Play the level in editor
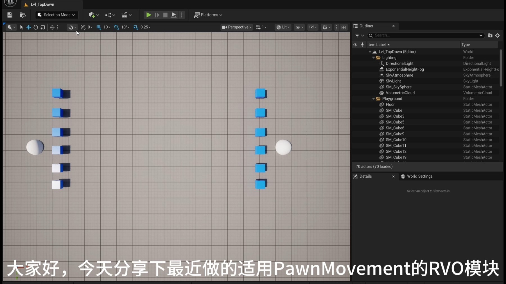Viewport: 506px width, 284px height. [148, 15]
